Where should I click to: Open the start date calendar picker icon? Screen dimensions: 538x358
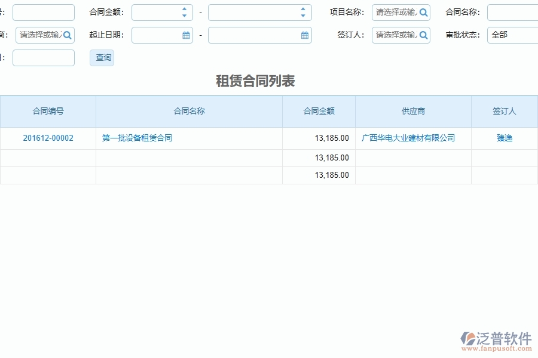pos(187,35)
